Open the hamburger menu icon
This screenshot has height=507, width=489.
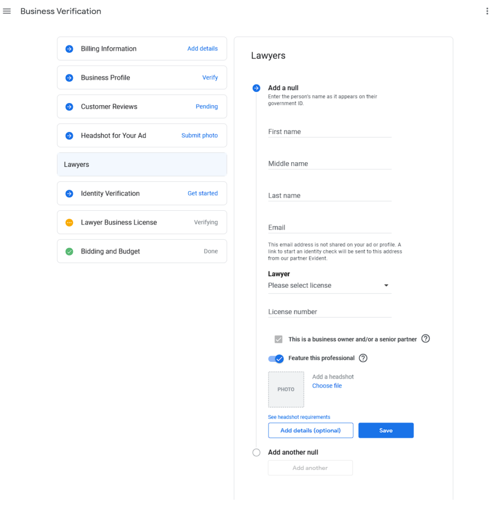tap(7, 11)
